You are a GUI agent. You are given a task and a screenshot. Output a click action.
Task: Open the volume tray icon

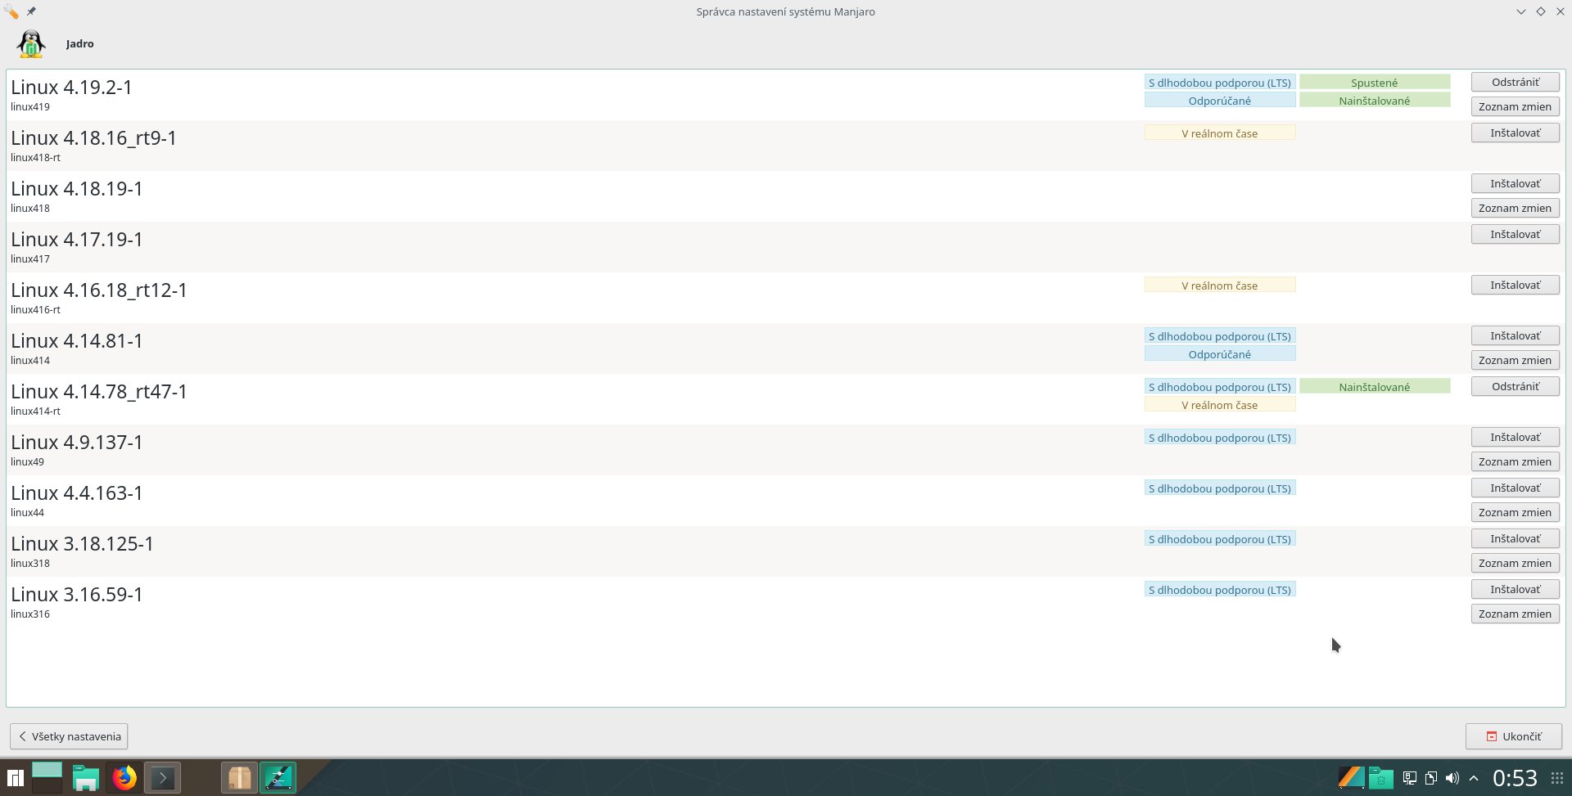[x=1452, y=778]
